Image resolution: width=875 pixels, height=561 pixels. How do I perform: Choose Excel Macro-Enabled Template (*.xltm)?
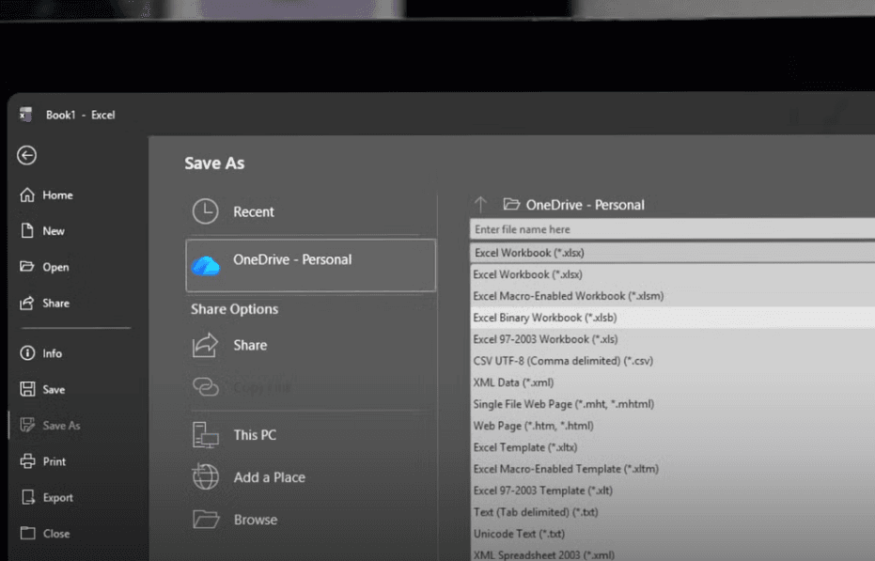[672, 469]
